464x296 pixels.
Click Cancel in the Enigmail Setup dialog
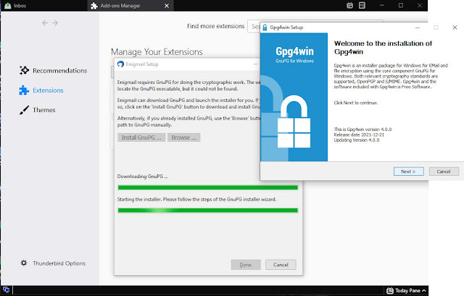click(x=281, y=265)
